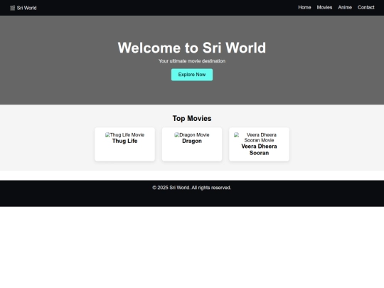The width and height of the screenshot is (384, 288).
Task: Click the broken Veera Dheera Sooran Movie image
Action: click(256, 138)
